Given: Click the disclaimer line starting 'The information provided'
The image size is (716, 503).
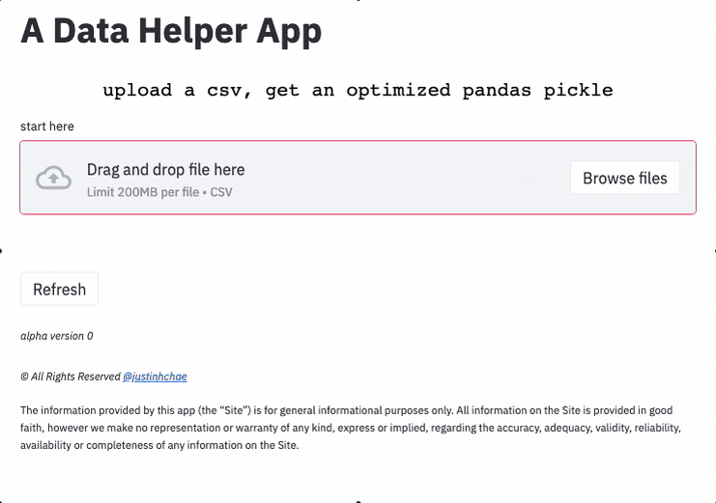Looking at the screenshot, I should (x=346, y=410).
